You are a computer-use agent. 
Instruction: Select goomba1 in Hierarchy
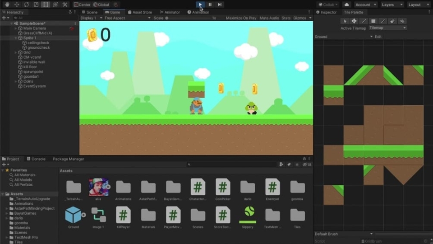[31, 76]
